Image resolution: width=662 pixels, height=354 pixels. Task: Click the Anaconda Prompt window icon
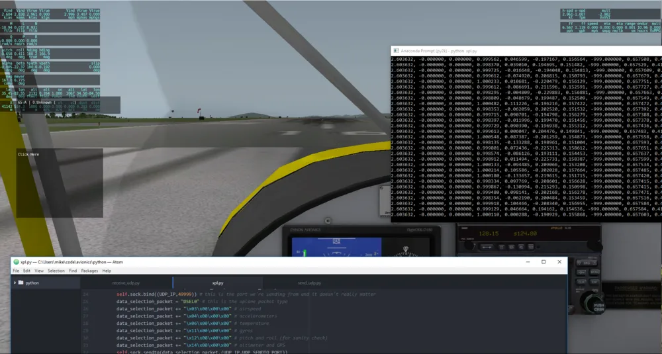394,50
